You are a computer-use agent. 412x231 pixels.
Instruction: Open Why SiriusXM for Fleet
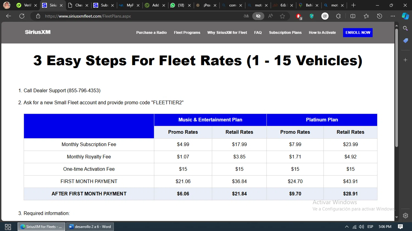coord(227,32)
